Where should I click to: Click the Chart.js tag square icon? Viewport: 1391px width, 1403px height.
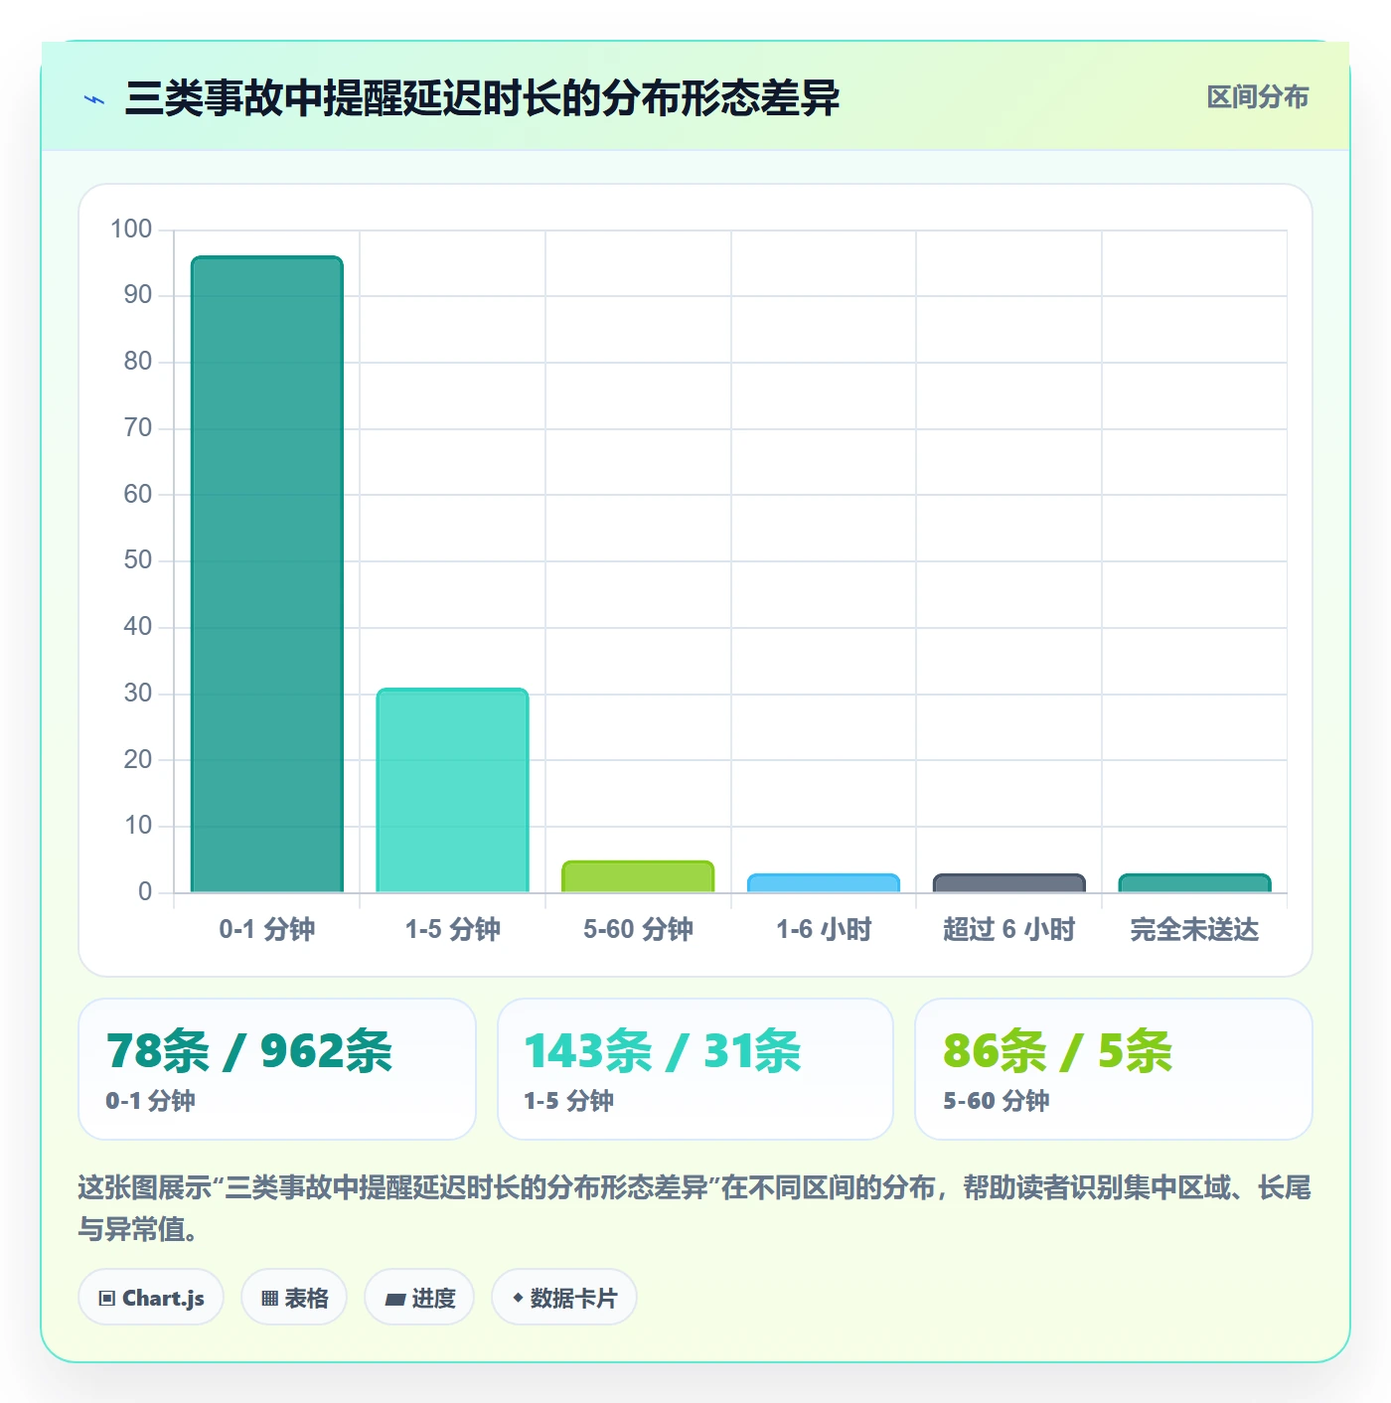[x=107, y=1298]
